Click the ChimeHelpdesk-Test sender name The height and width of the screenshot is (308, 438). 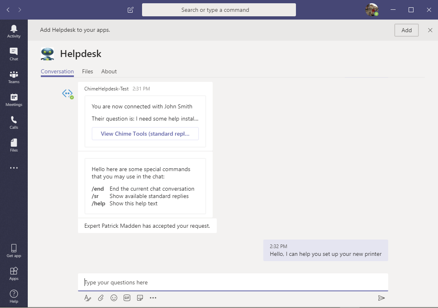coord(107,89)
